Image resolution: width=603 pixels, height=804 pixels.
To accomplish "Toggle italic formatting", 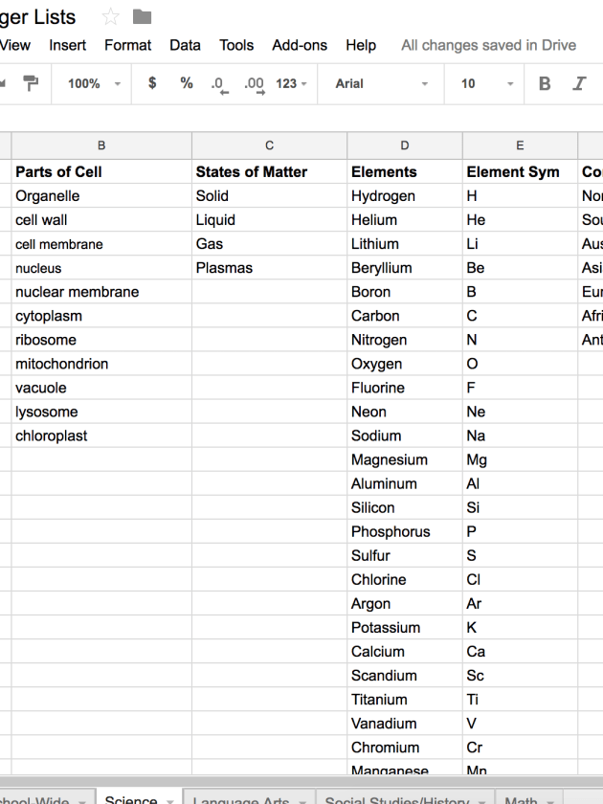I will 578,83.
